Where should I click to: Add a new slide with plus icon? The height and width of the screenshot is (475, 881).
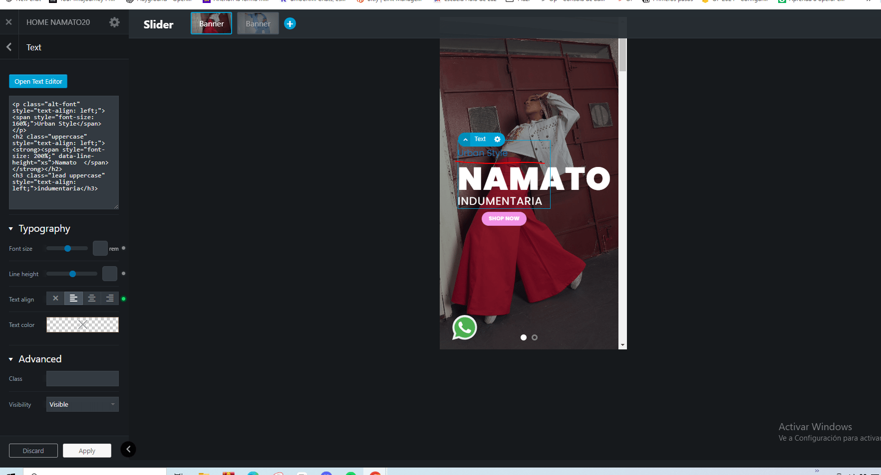[x=290, y=23]
